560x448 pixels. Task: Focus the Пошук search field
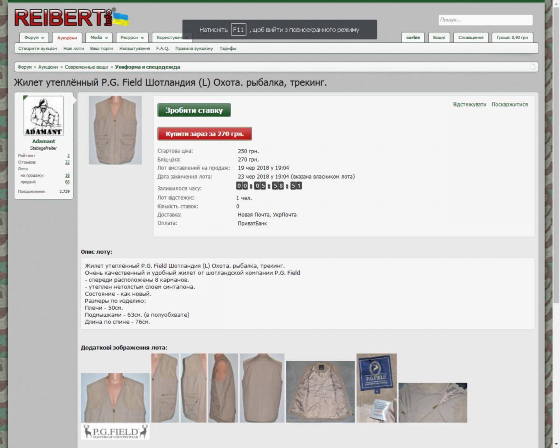tap(485, 20)
